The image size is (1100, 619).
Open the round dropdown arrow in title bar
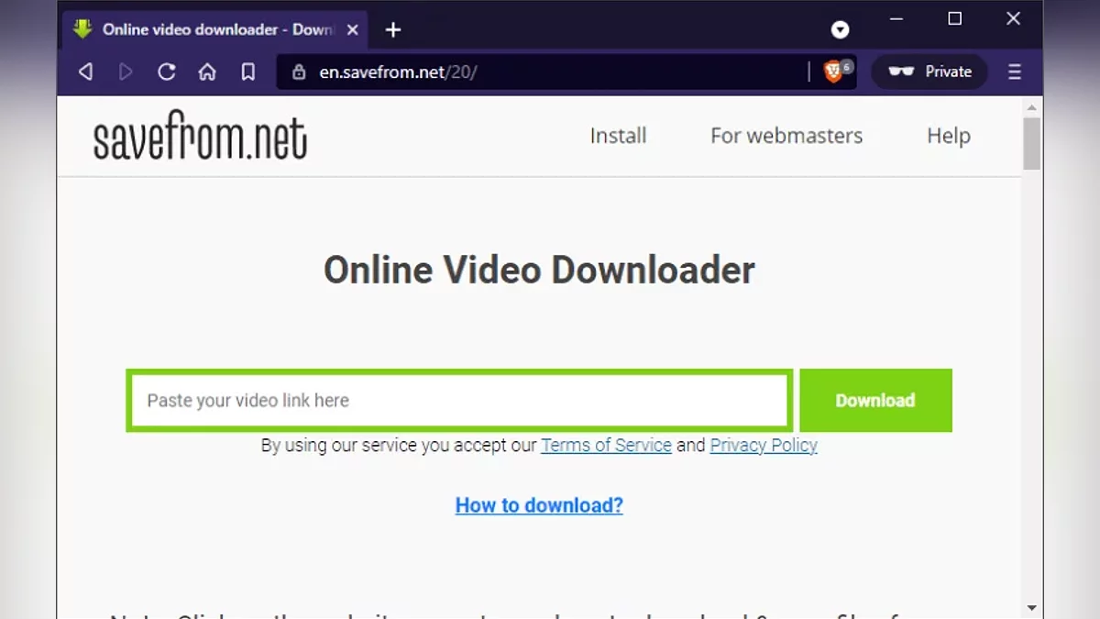pos(840,30)
